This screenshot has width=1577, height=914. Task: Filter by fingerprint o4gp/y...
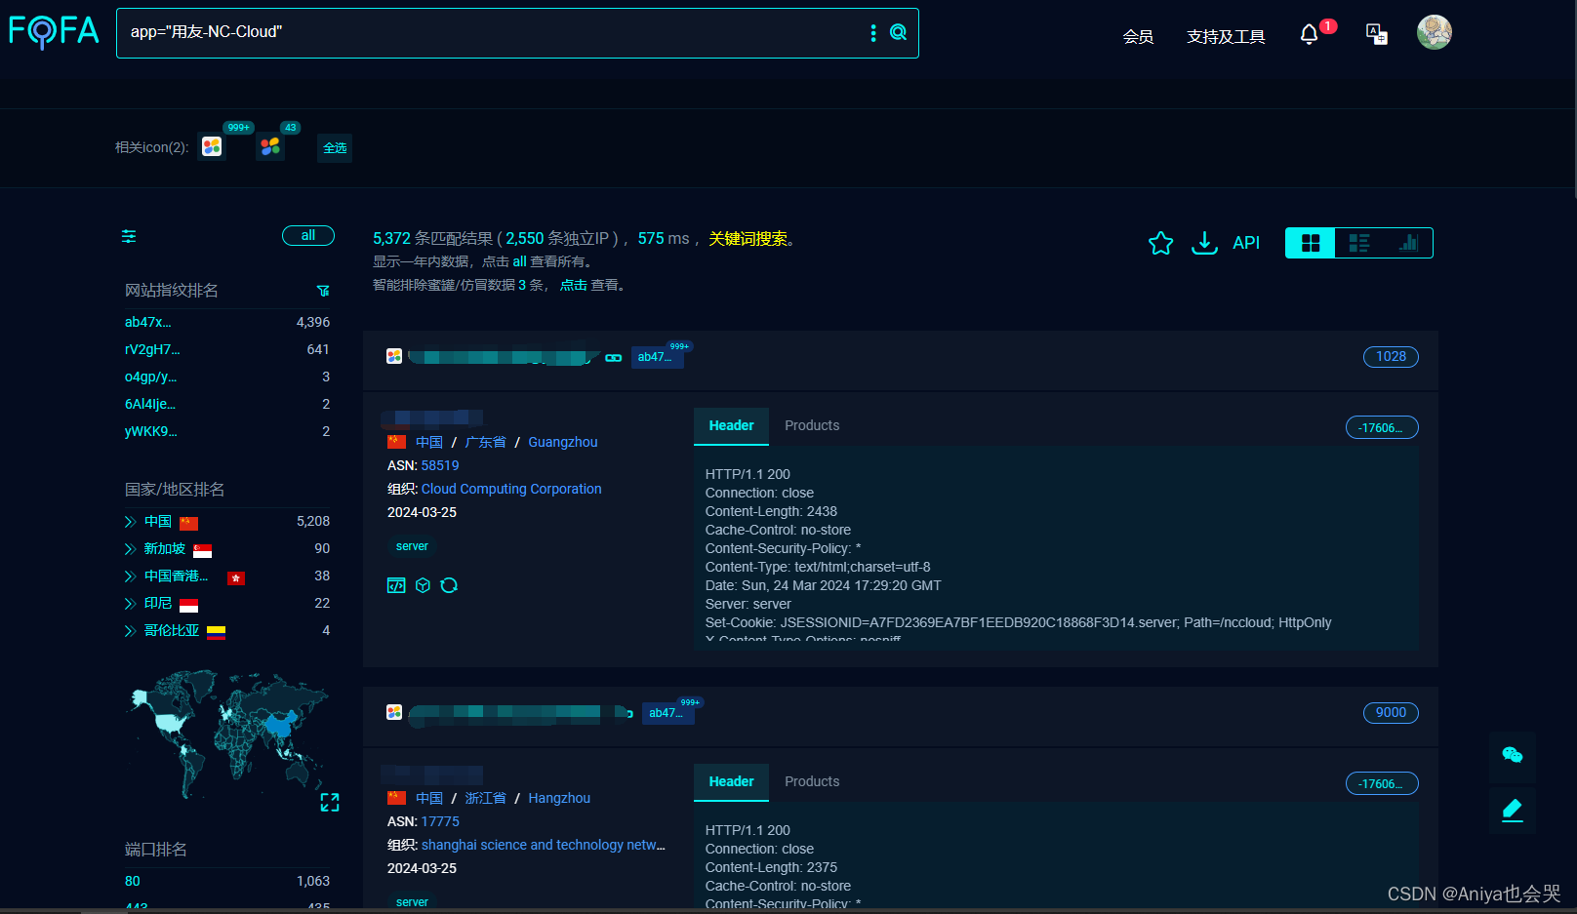[151, 377]
